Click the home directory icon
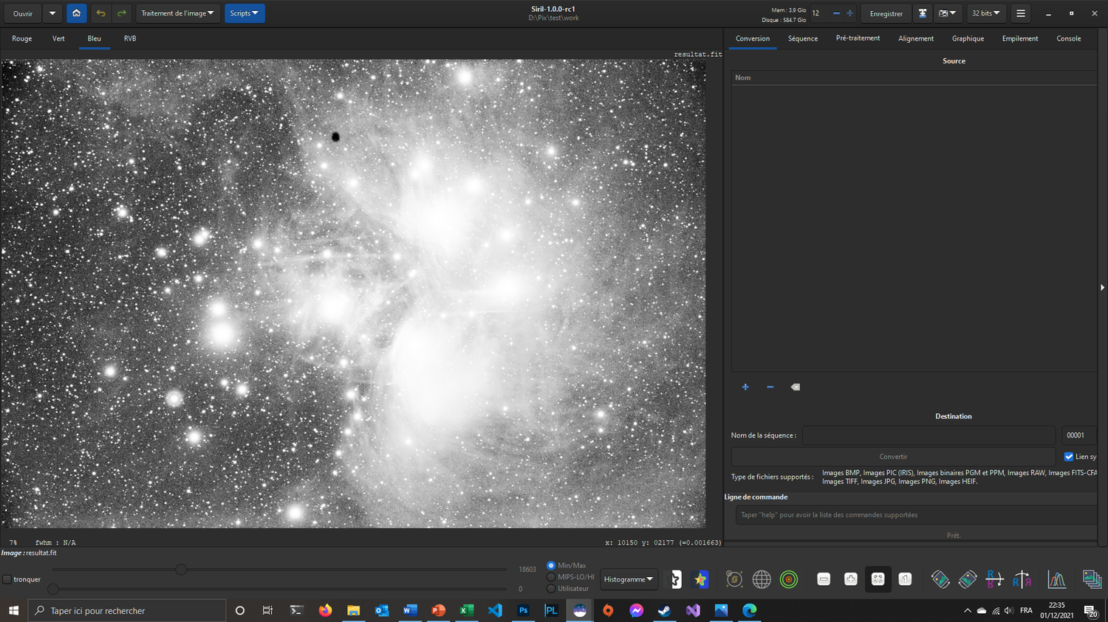Screen dimensions: 1108x622 click(76, 13)
